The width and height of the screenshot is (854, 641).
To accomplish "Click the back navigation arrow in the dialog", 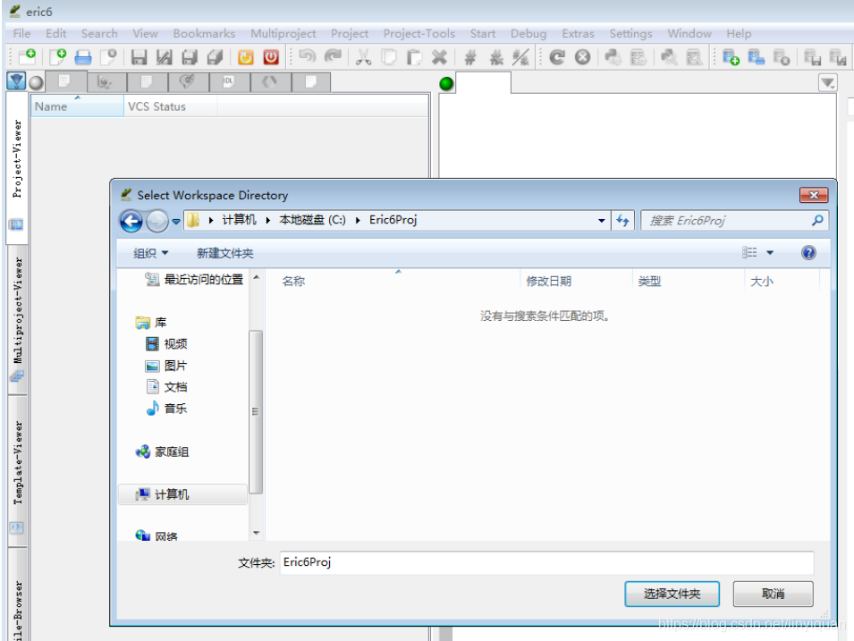I will (x=131, y=220).
